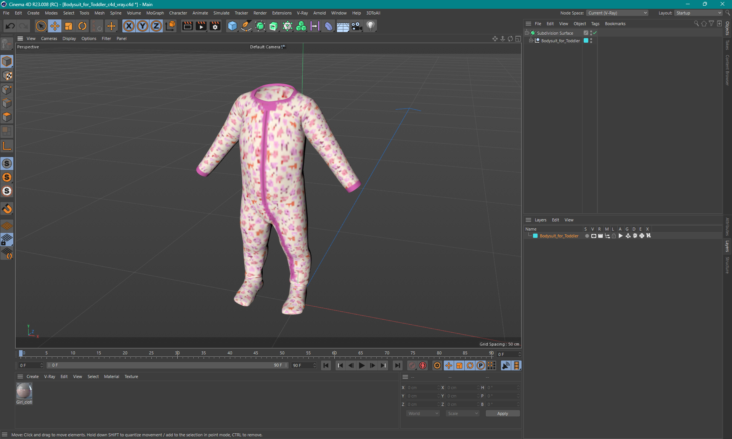Toggle X axis lock
Viewport: 732px width, 439px height.
[x=129, y=26]
